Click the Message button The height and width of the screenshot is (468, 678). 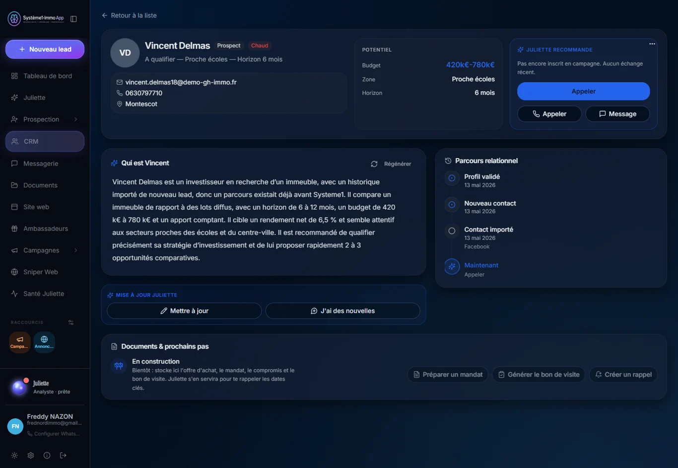pyautogui.click(x=618, y=114)
